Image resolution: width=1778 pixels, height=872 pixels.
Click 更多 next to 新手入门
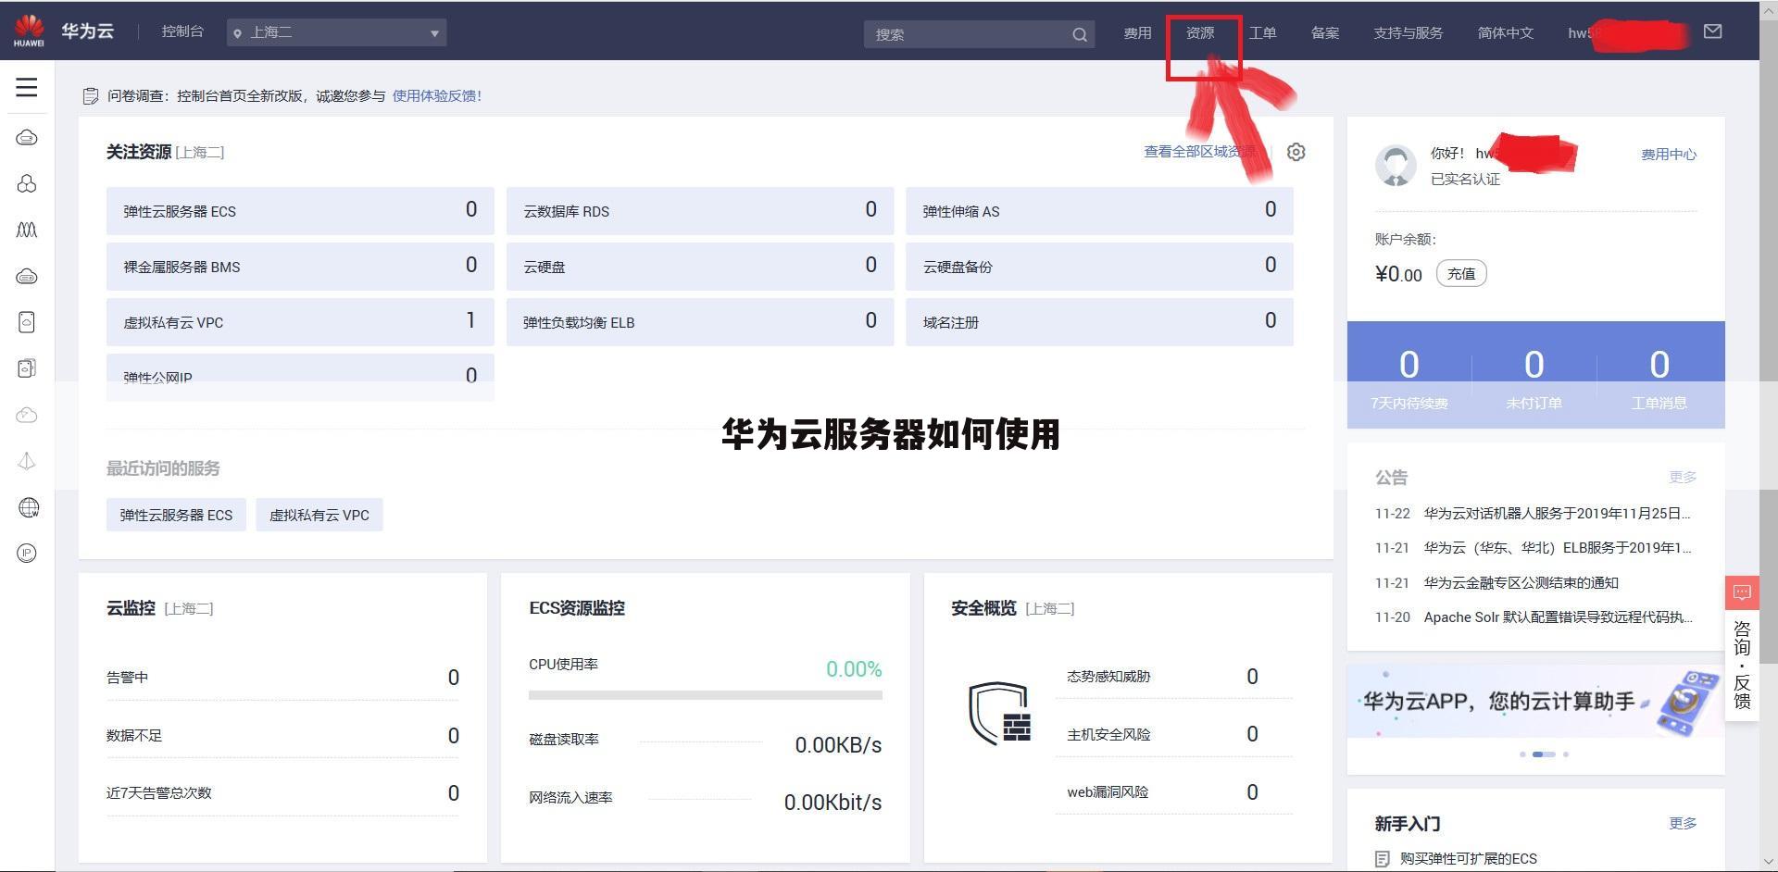click(1683, 824)
